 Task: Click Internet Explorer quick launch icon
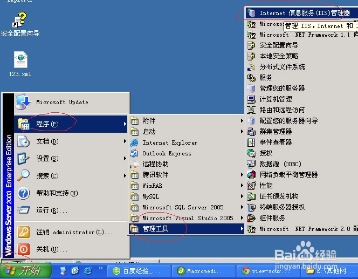pos(88,271)
